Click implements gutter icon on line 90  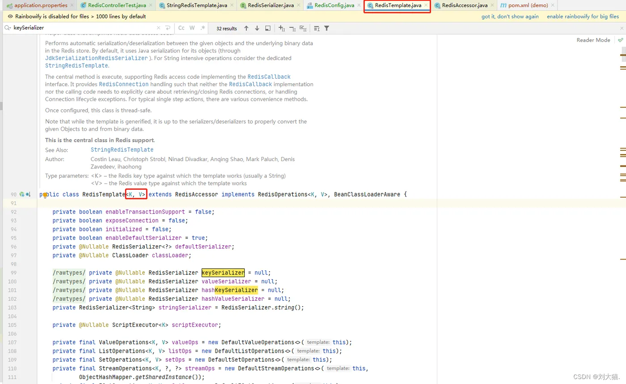28,194
